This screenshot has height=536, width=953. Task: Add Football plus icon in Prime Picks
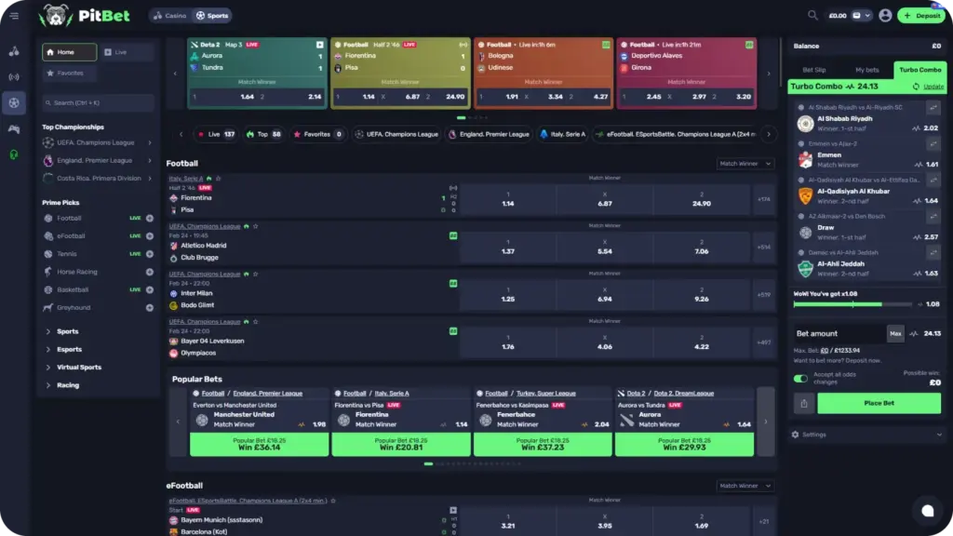point(150,218)
